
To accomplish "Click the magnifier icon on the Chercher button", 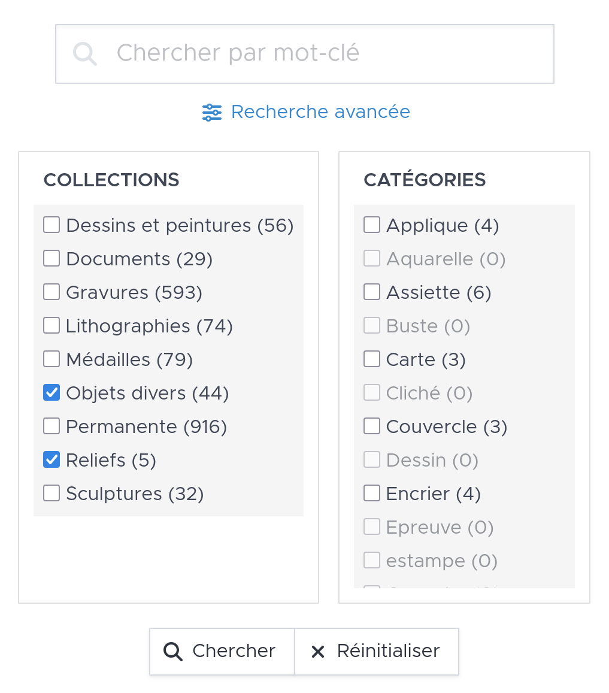I will 173,652.
